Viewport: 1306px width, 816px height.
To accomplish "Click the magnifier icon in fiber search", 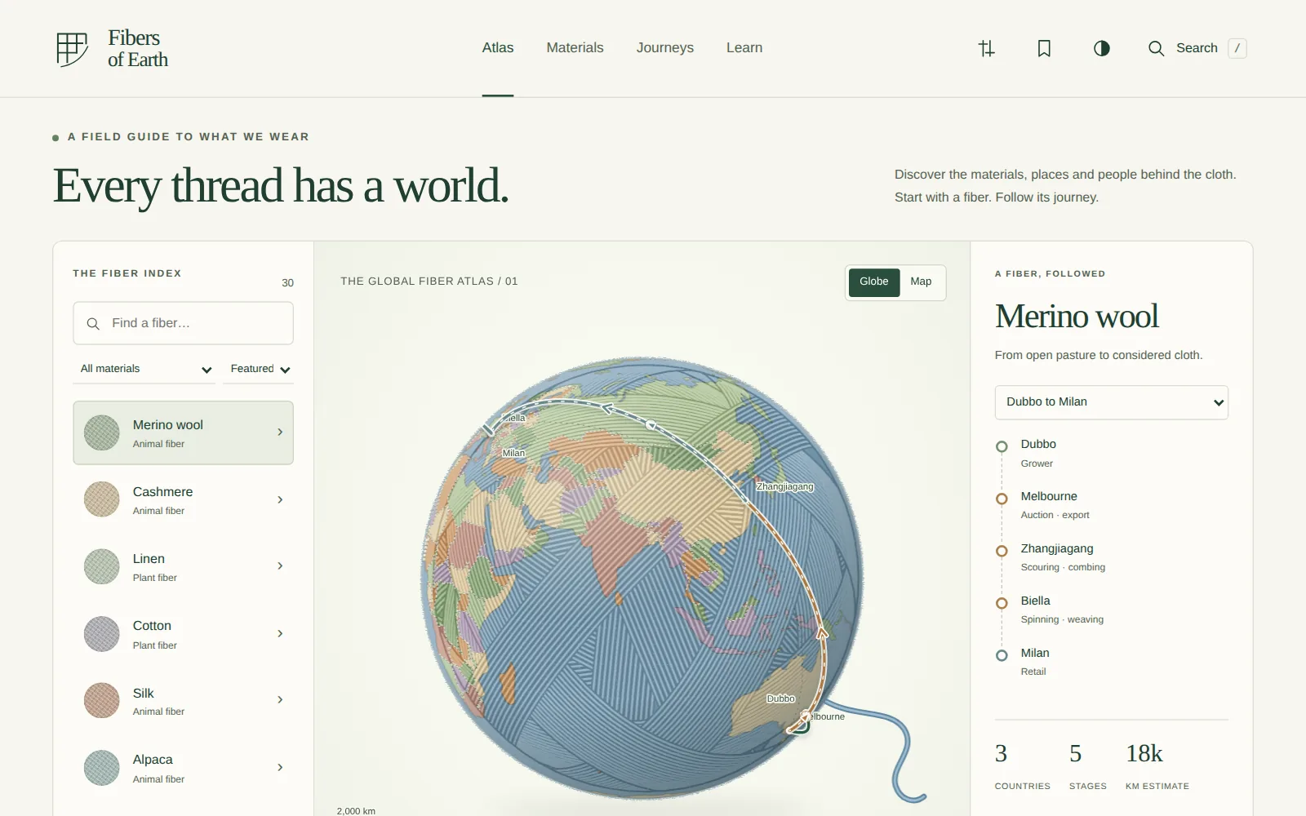I will click(x=93, y=324).
